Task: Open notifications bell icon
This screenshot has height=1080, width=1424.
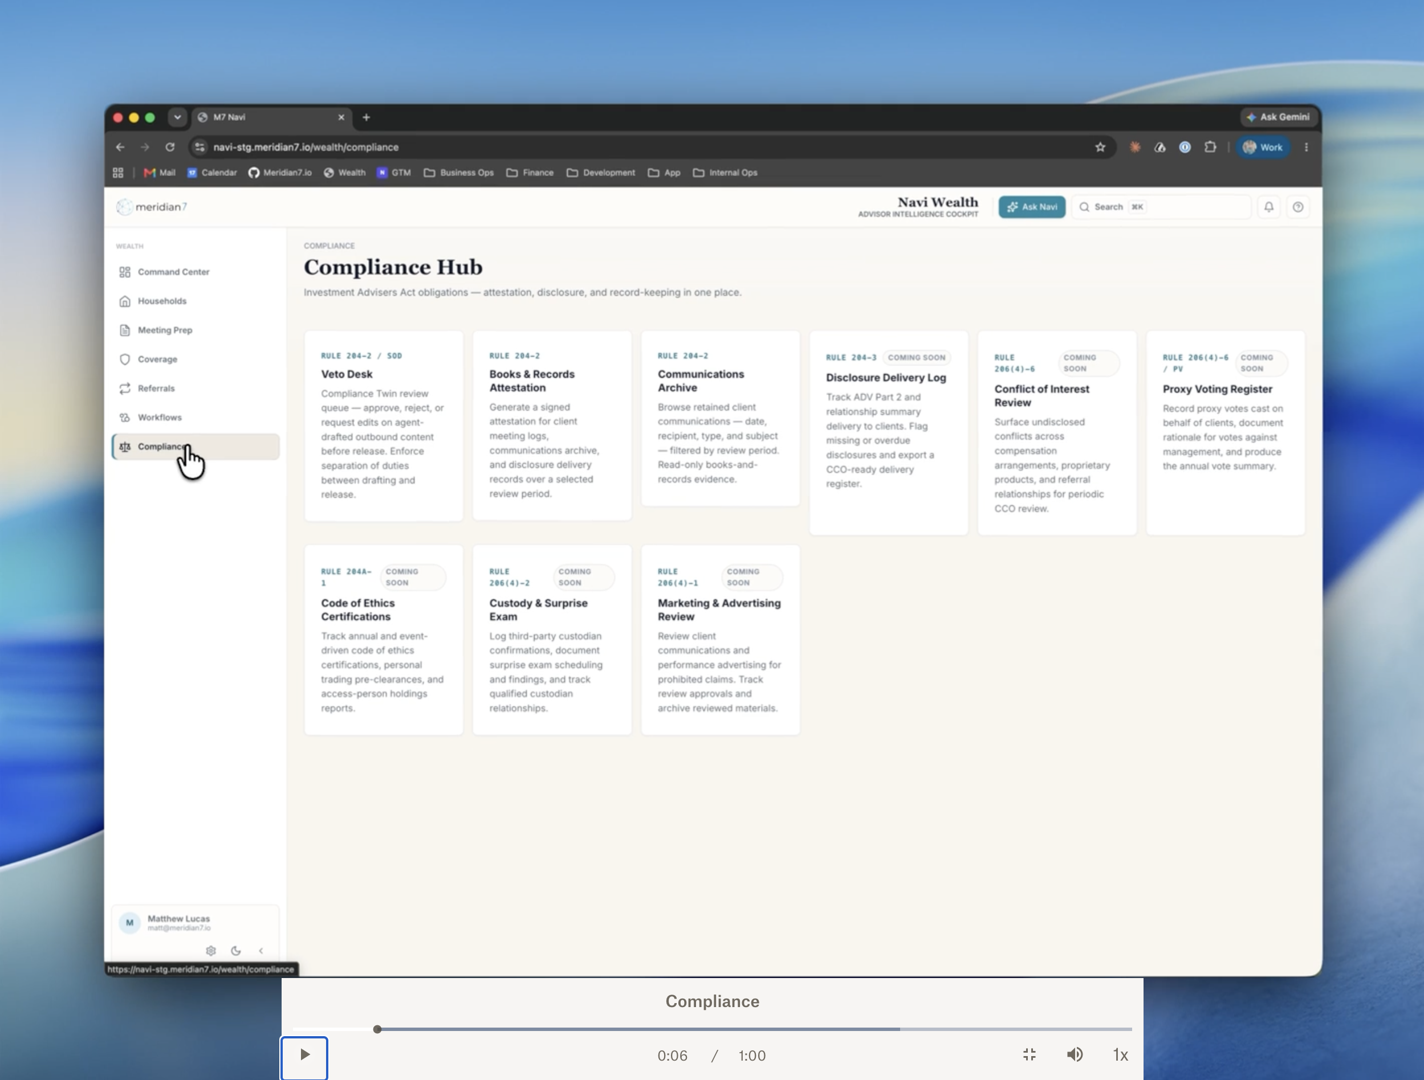Action: tap(1268, 207)
